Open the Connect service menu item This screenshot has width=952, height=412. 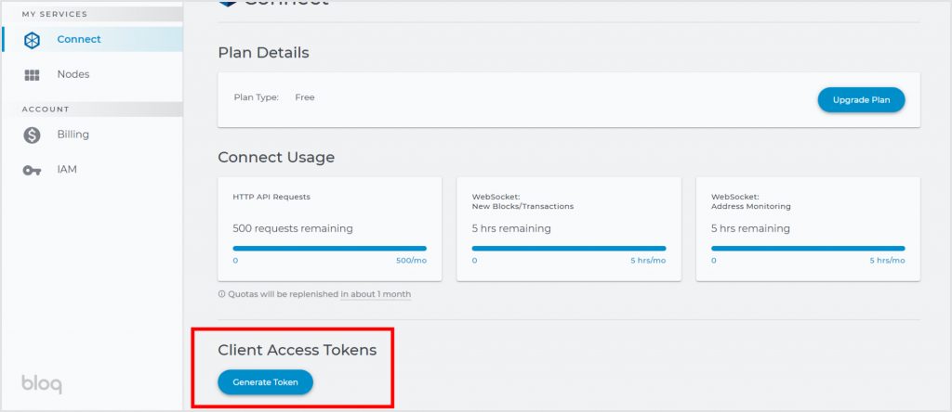92,39
